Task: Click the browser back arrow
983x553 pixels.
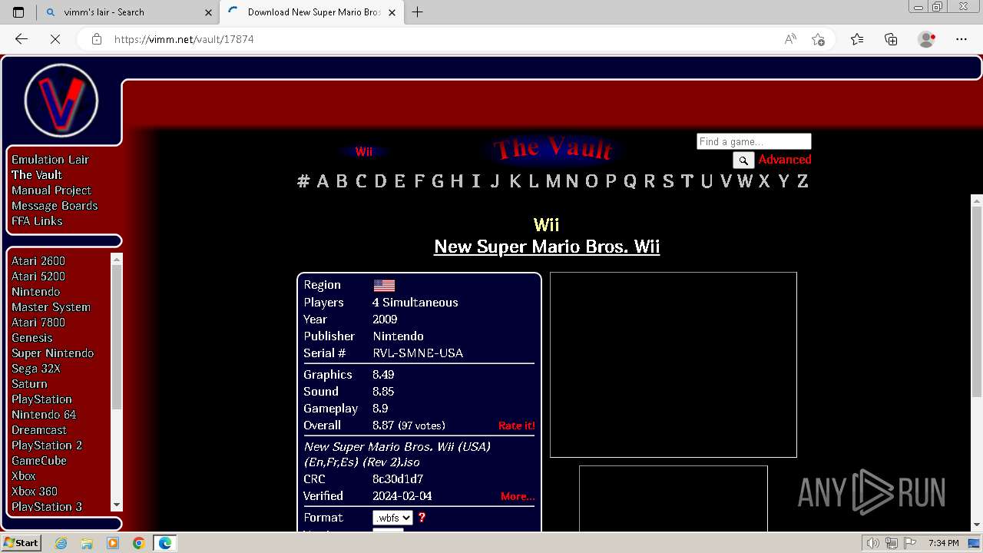Action: 22,39
